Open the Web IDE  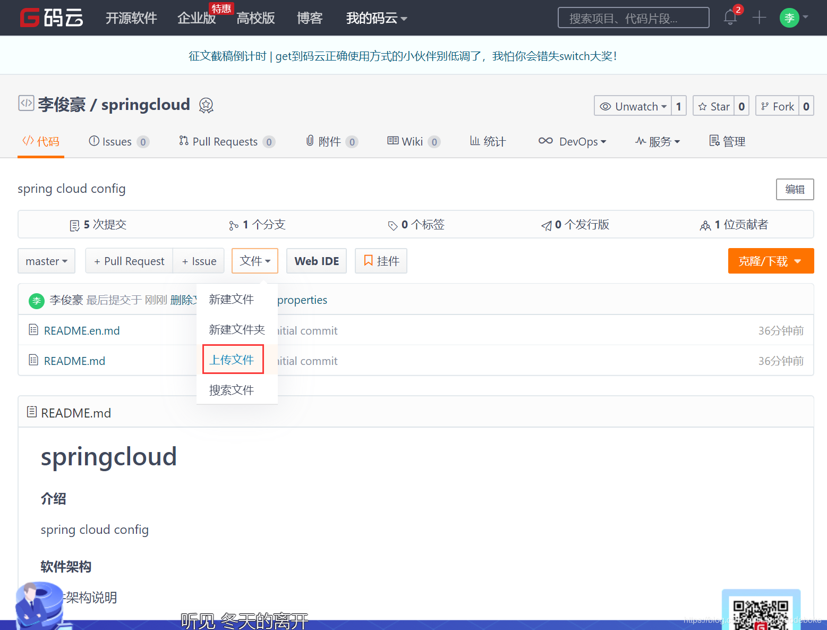(317, 261)
